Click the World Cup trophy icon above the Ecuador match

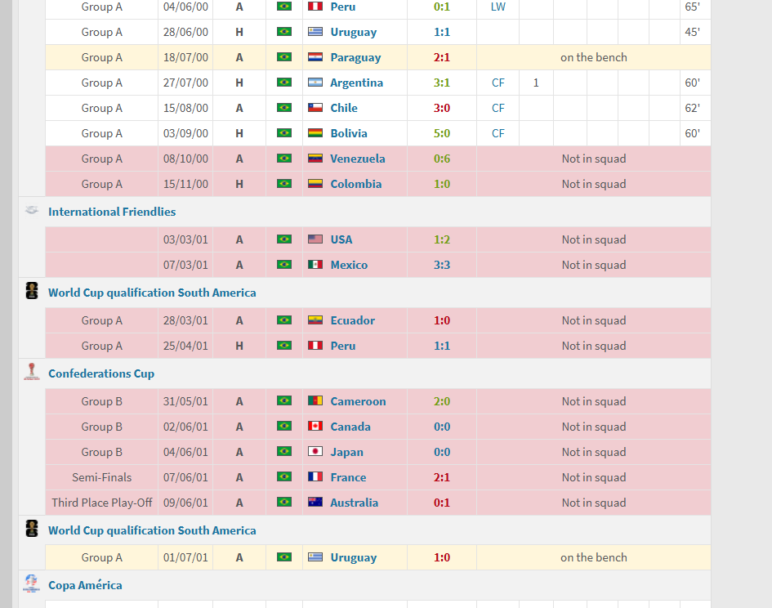click(32, 291)
